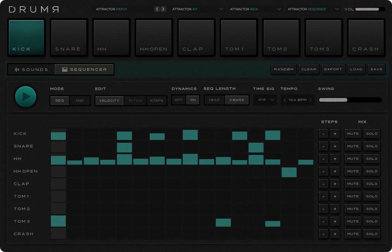
Task: Select the HH drum pad
Action: [x=111, y=38]
